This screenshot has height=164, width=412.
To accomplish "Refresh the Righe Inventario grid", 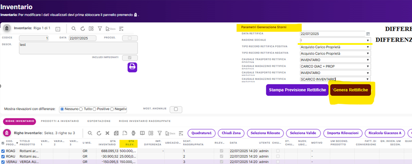I will 99,133.
